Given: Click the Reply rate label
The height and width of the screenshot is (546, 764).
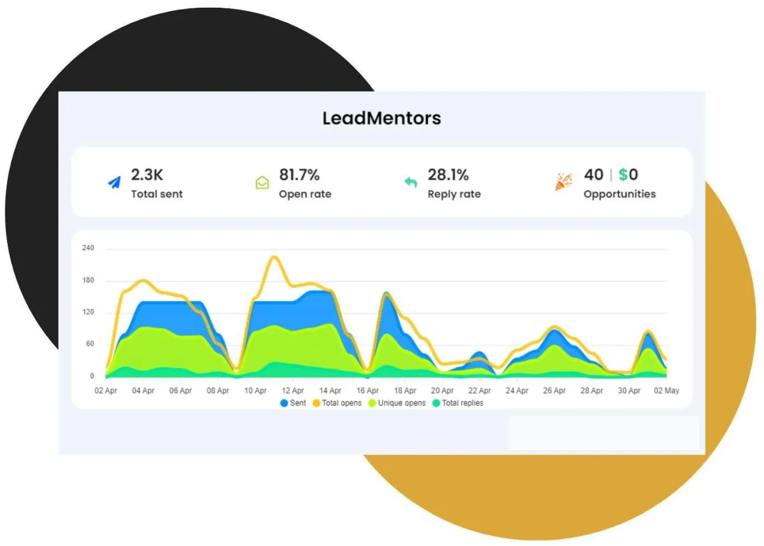Looking at the screenshot, I should tap(454, 194).
